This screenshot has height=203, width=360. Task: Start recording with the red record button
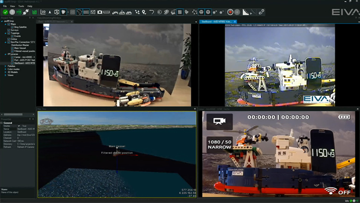pyautogui.click(x=230, y=12)
